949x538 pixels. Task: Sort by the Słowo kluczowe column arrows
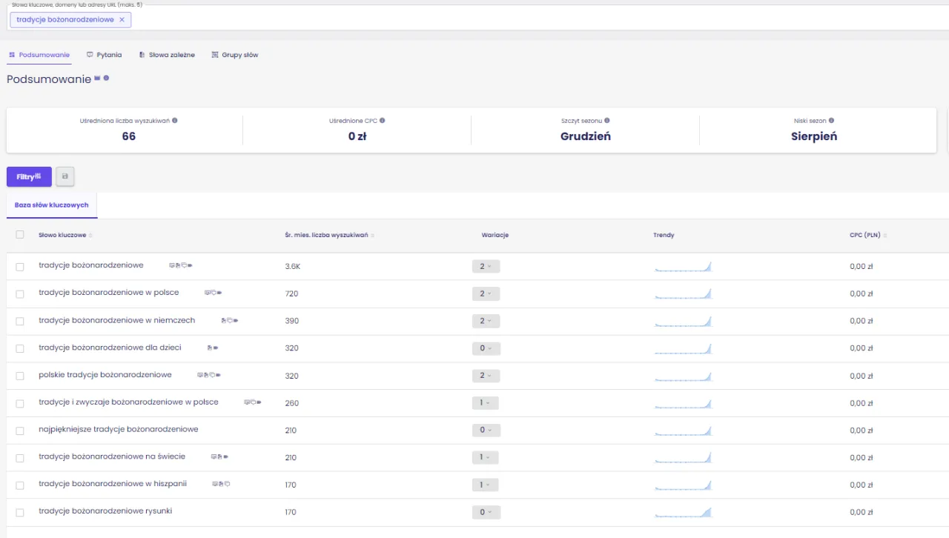90,236
